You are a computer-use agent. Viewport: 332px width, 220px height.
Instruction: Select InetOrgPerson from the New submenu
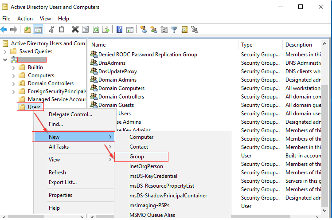point(172,166)
